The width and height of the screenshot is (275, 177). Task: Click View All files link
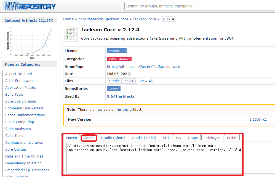coord(146,81)
